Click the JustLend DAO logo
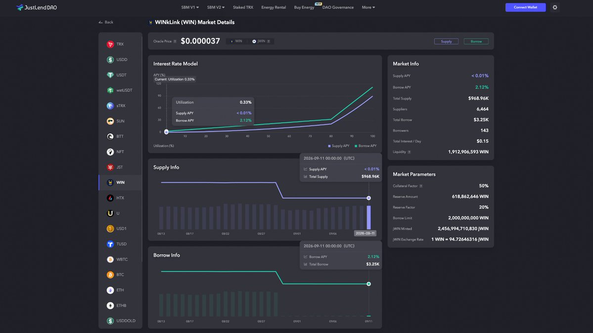The image size is (593, 333). 37,7
